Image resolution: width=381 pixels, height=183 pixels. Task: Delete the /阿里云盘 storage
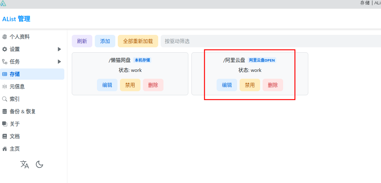(x=273, y=85)
